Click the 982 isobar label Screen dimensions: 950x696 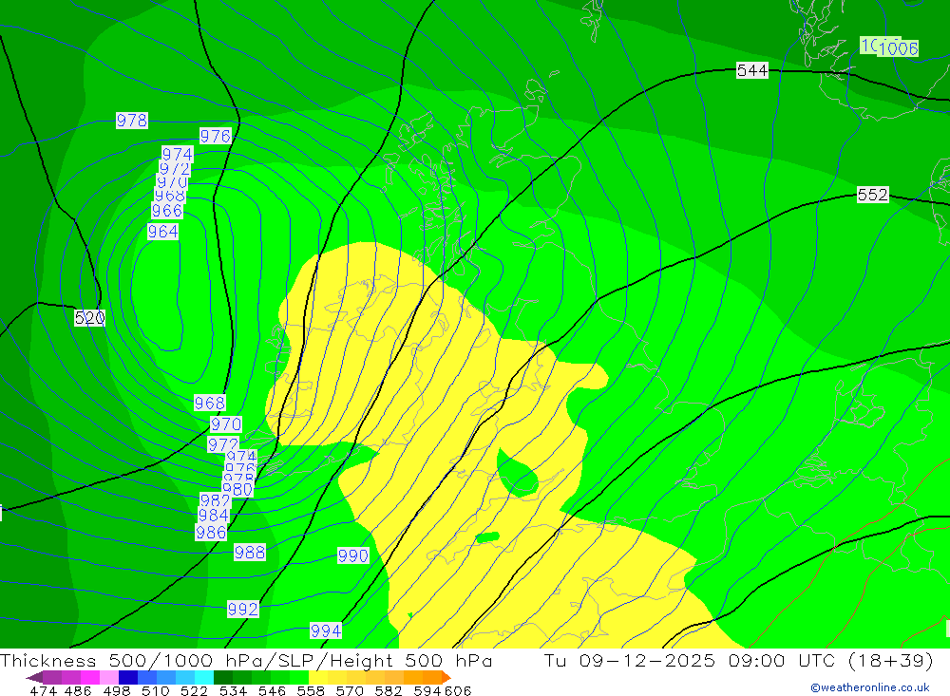pos(215,500)
